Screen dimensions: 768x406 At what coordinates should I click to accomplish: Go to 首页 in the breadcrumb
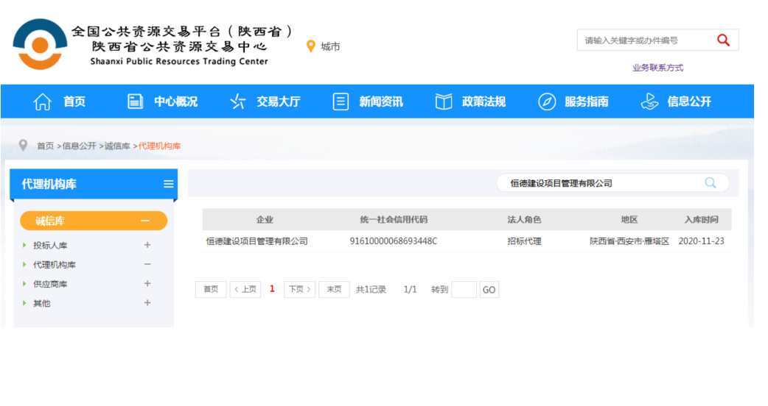point(46,146)
